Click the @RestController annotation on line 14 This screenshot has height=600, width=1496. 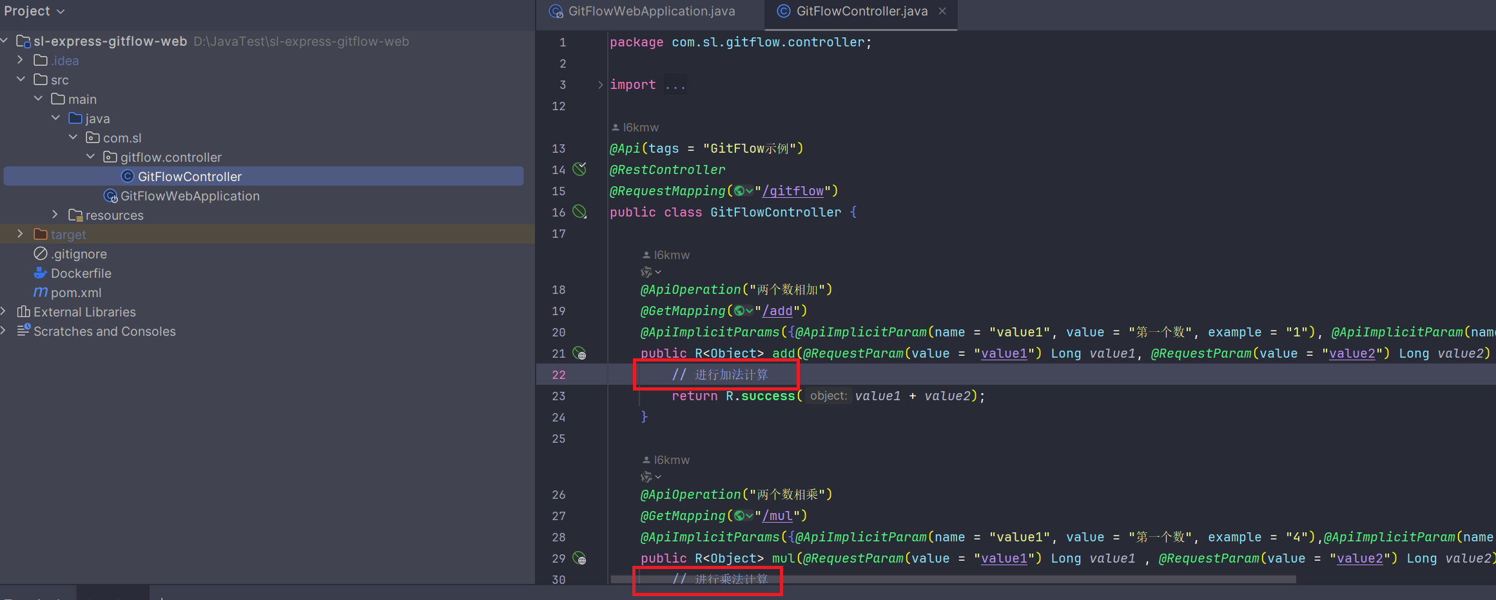(x=668, y=169)
